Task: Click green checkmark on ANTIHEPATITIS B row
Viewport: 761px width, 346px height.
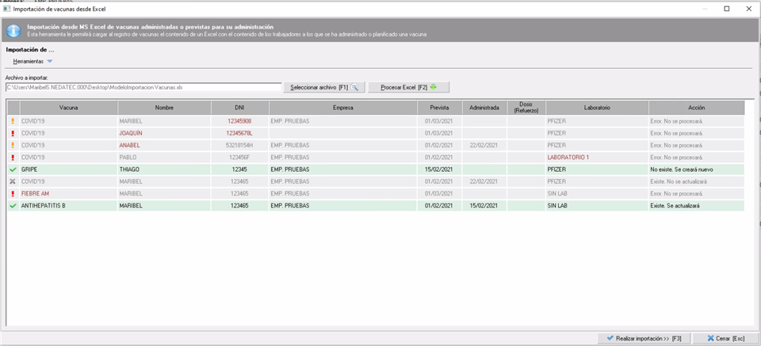Action: (13, 205)
